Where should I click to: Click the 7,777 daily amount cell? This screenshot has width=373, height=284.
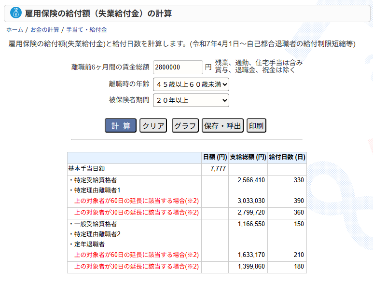(218, 169)
